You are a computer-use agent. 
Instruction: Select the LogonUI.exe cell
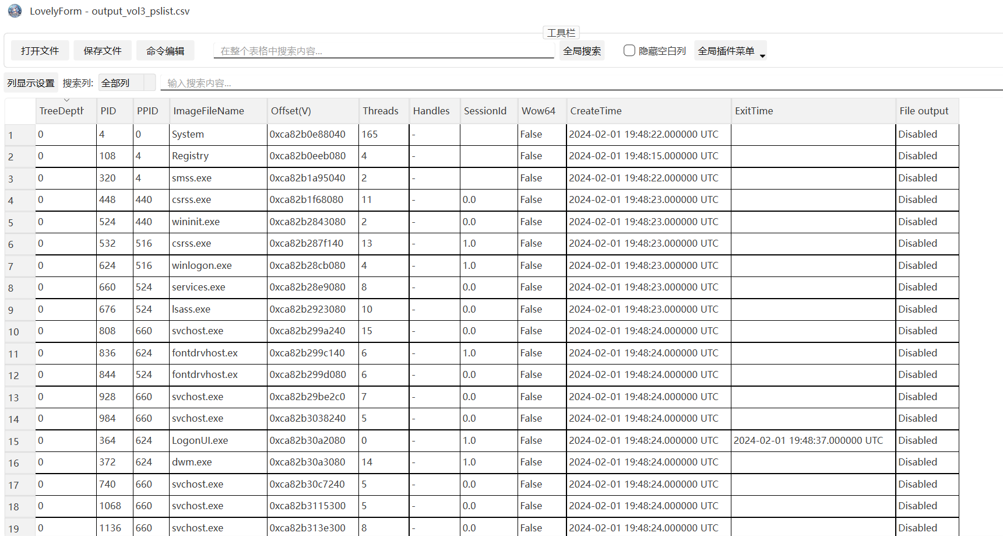(219, 440)
